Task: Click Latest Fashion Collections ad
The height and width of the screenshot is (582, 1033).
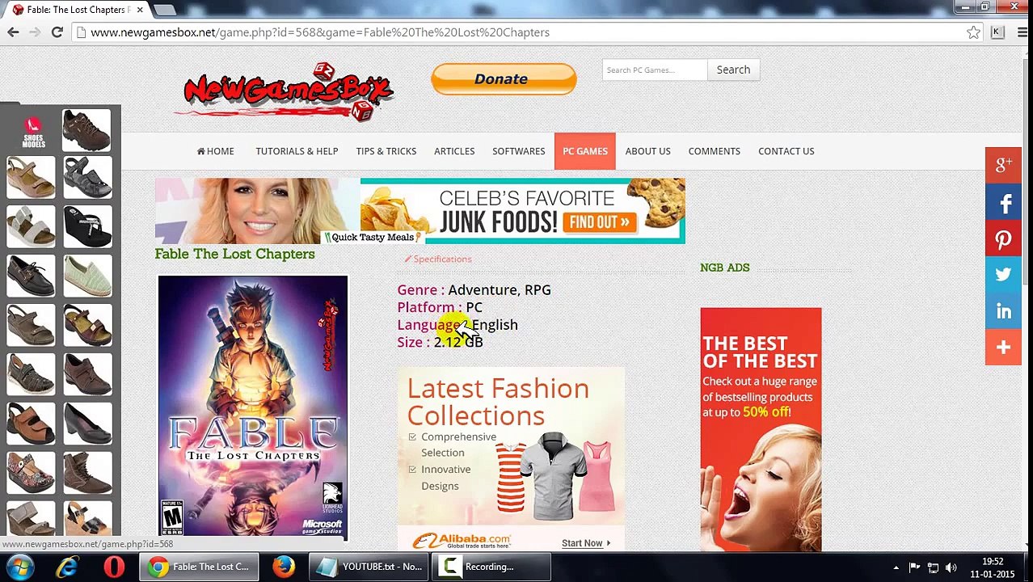Action: pos(511,459)
